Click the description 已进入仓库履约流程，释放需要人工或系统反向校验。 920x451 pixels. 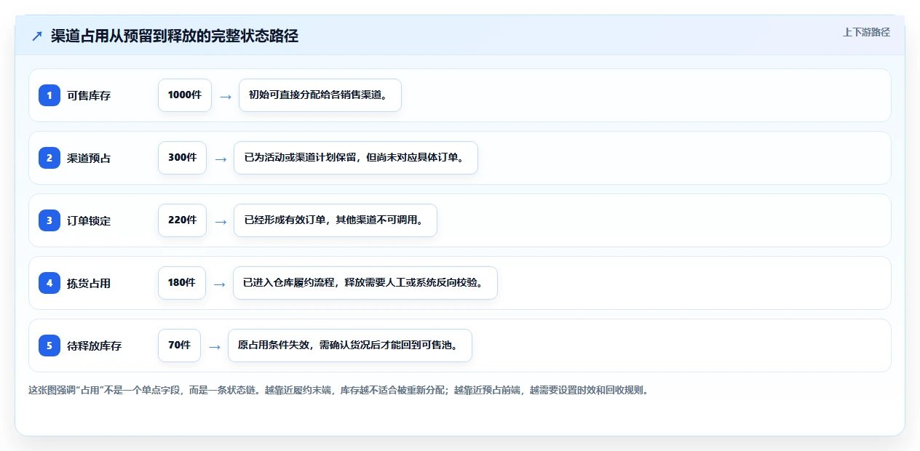[x=365, y=283]
